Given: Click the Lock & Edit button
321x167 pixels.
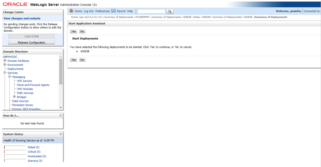Looking at the screenshot, I should click(x=32, y=36).
